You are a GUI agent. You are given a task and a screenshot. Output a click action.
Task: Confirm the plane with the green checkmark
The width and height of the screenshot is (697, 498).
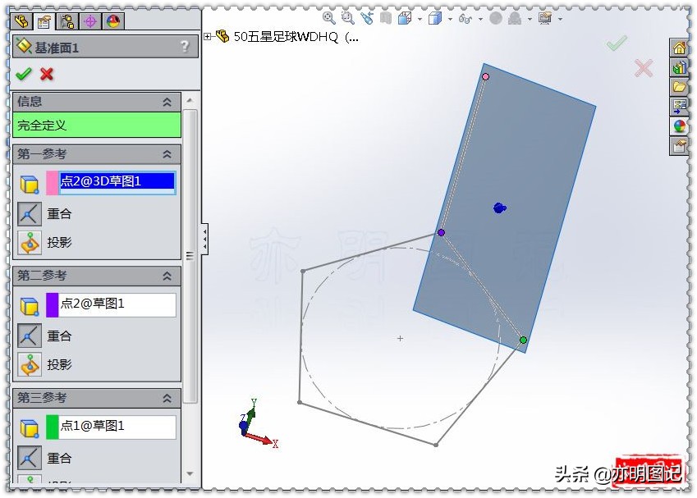click(22, 73)
